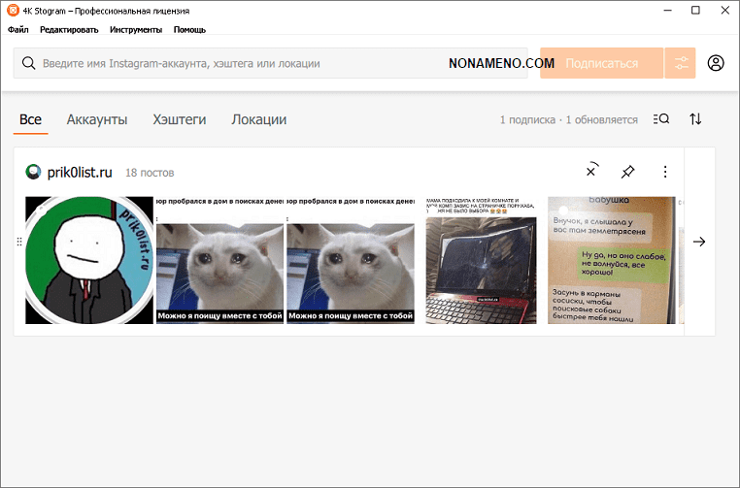The width and height of the screenshot is (740, 488).
Task: Open subscription settings sliders button
Action: pyautogui.click(x=681, y=63)
